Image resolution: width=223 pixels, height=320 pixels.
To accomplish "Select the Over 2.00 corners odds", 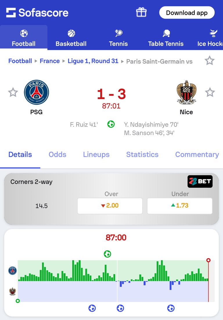I will [x=110, y=206].
